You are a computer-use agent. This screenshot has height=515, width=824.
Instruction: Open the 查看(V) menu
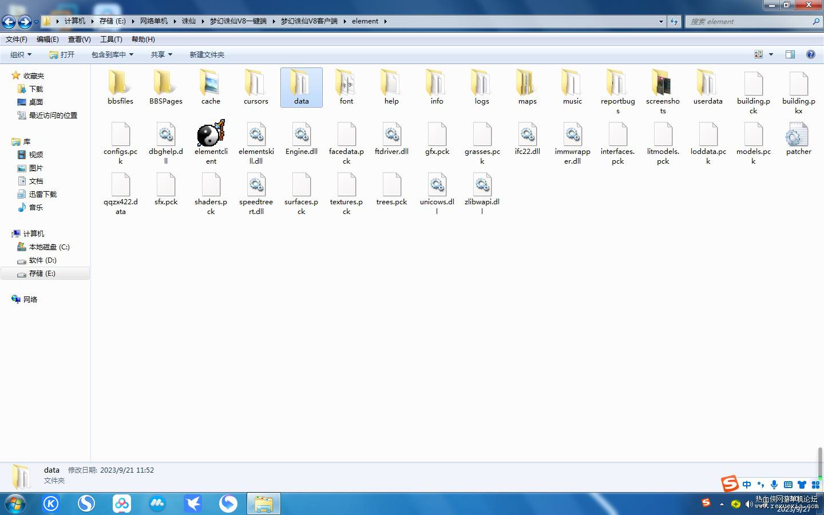(x=79, y=39)
